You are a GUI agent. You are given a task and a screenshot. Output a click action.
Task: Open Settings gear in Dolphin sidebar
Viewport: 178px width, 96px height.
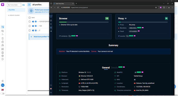click(x=3, y=56)
